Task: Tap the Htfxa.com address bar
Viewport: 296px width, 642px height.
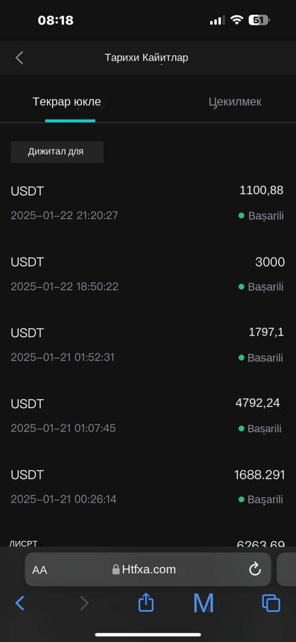Action: [x=148, y=569]
